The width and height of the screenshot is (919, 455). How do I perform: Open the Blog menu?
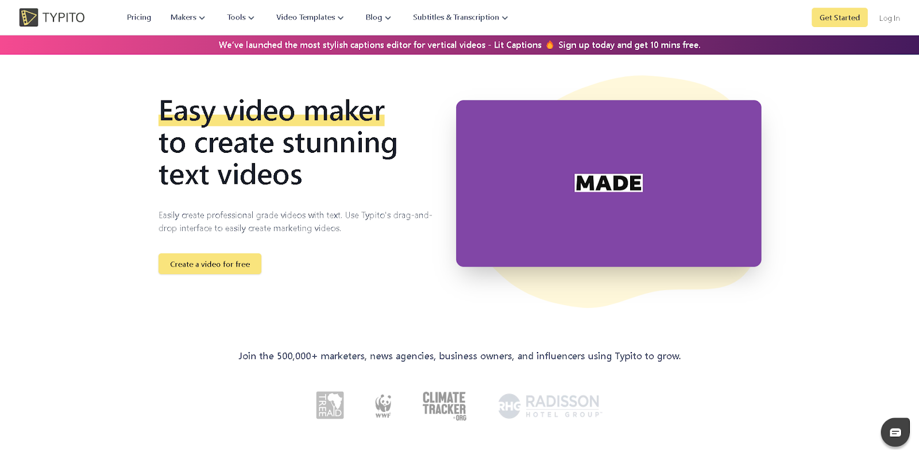[x=378, y=17]
